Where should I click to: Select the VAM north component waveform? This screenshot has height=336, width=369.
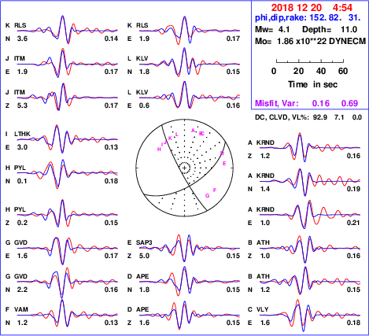(68, 314)
